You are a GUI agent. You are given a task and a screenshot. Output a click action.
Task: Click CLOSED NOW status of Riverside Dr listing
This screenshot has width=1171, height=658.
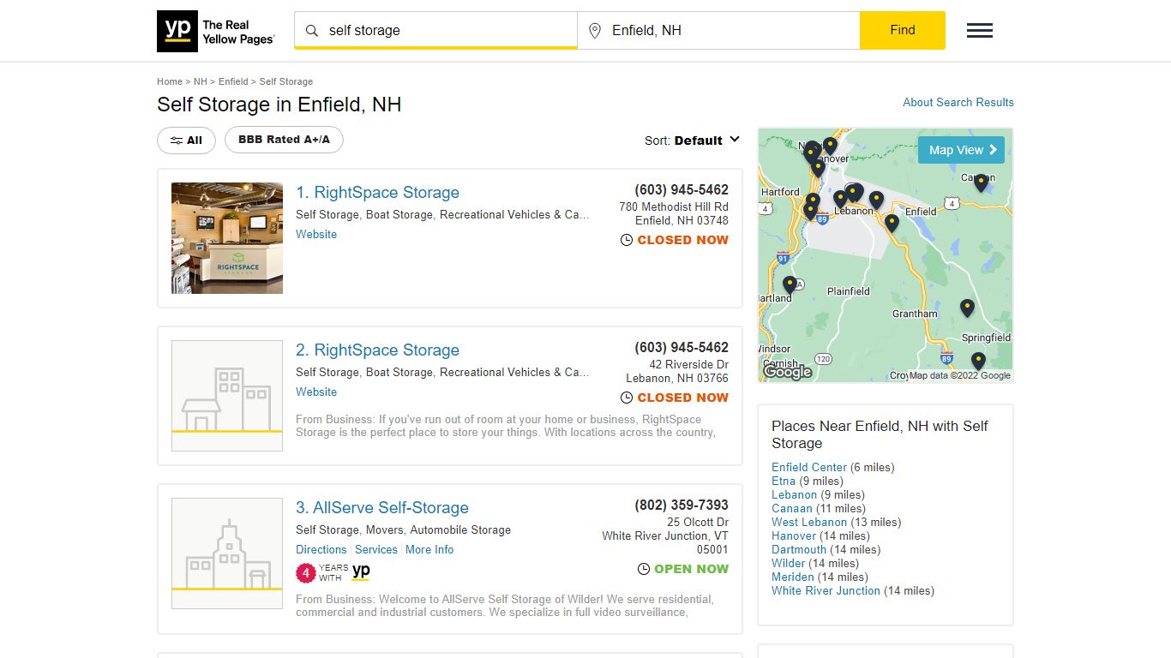coord(675,398)
